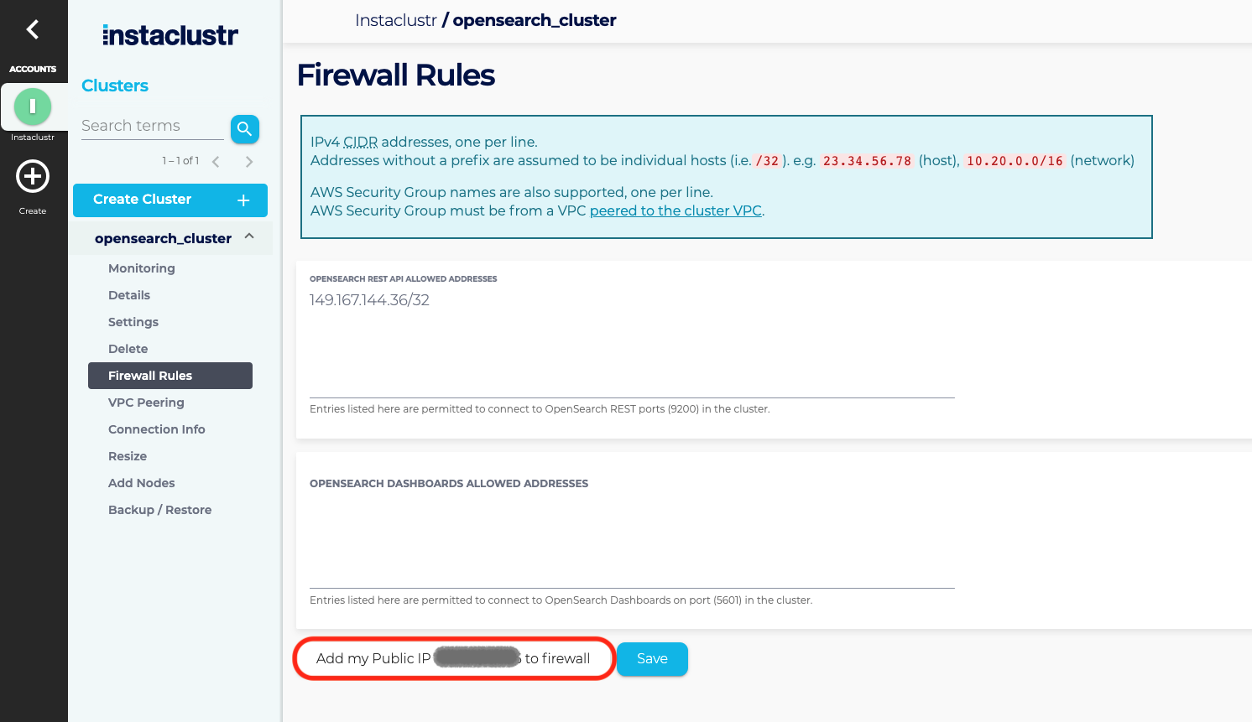Click the OpenSearch Dashboards allowed addresses textarea
The width and height of the screenshot is (1252, 722).
pos(632,542)
